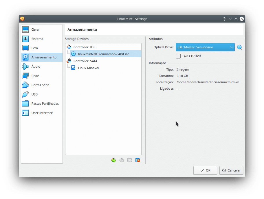Click the USB connector icon
This screenshot has width=264, height=199.
coord(25,94)
